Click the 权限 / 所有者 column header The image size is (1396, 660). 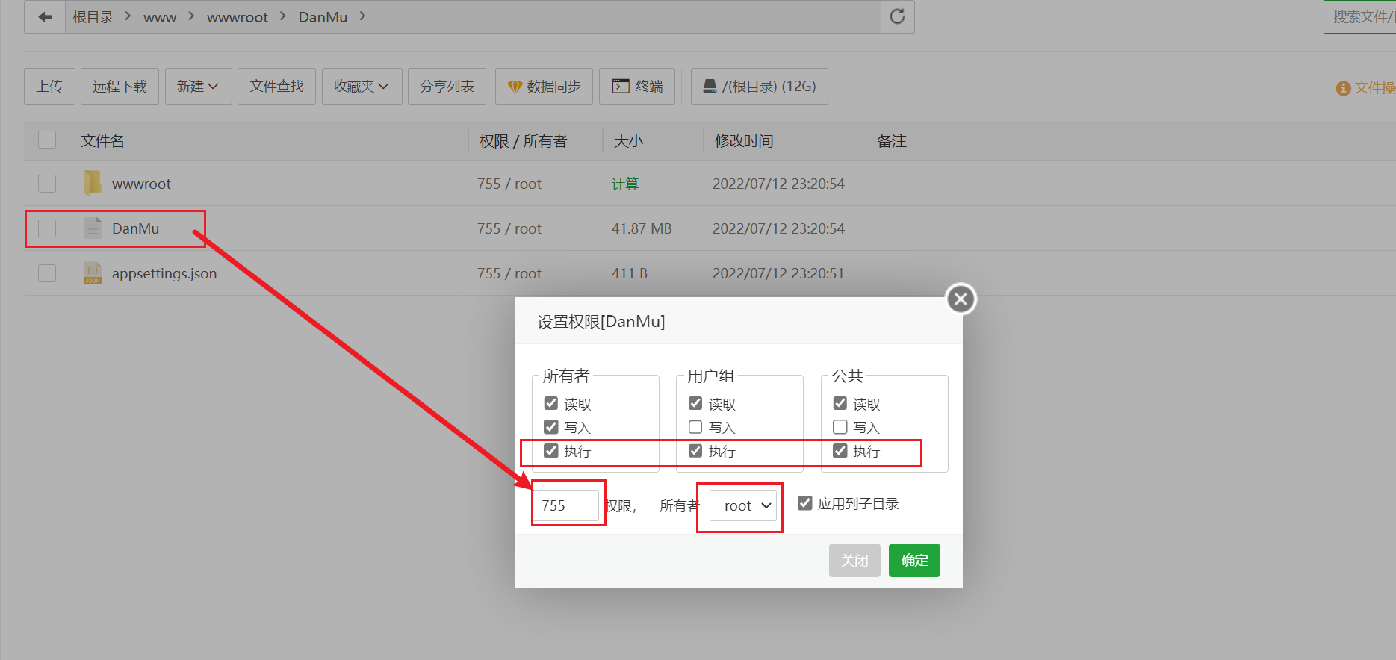523,140
